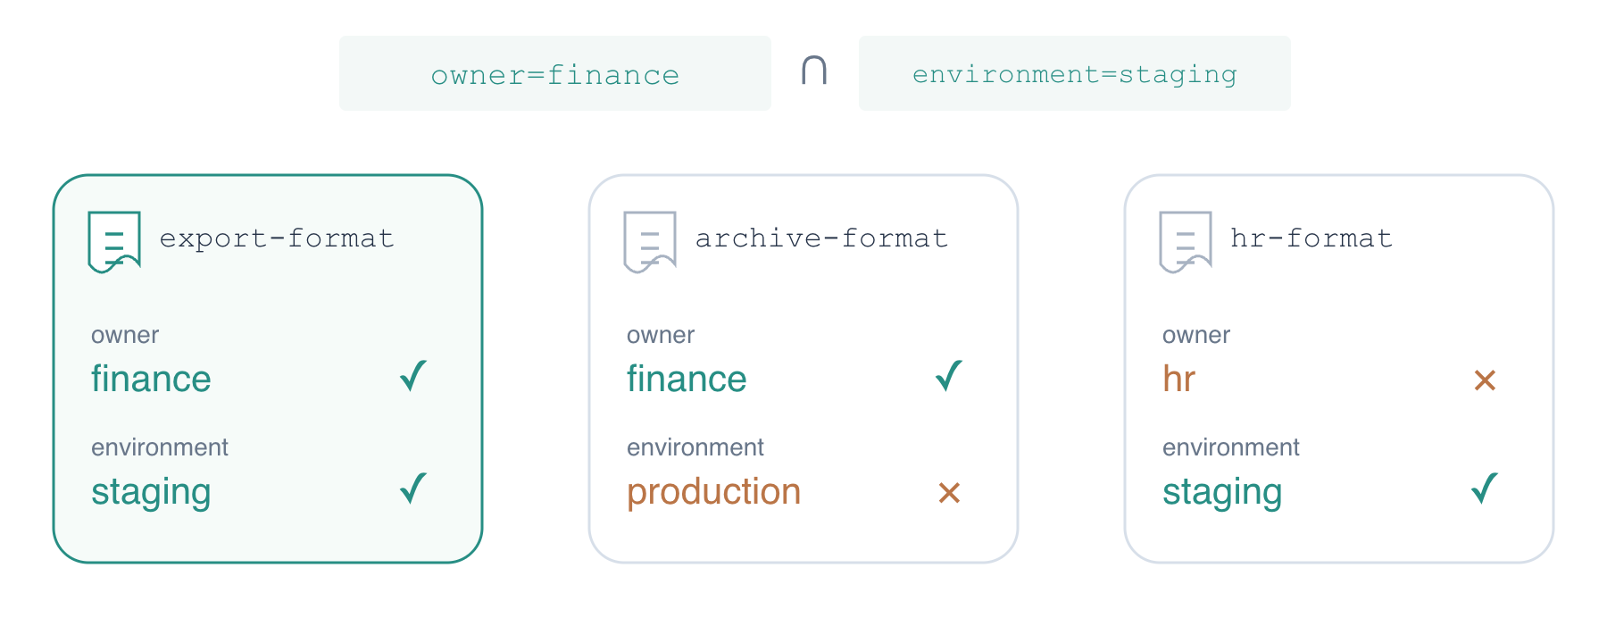Click the owner label in hr-format card
This screenshot has height=643, width=1607.
point(1196,335)
